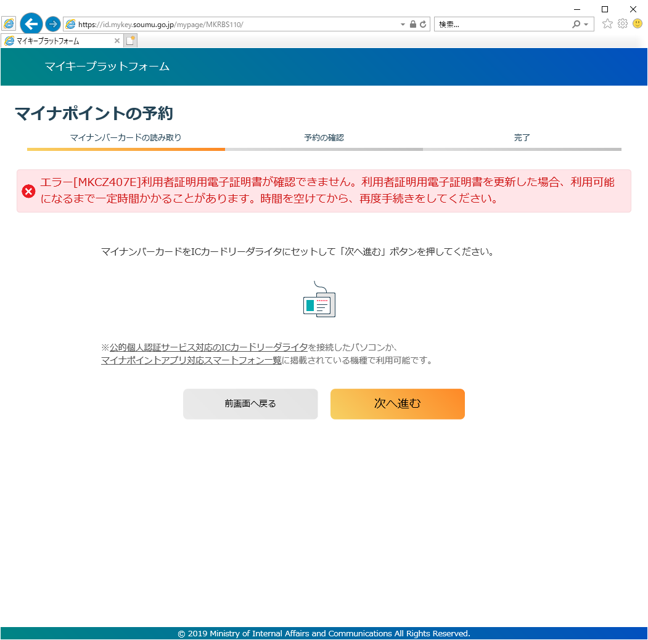Click the browser forward arrow button
This screenshot has width=648, height=640.
click(x=53, y=24)
